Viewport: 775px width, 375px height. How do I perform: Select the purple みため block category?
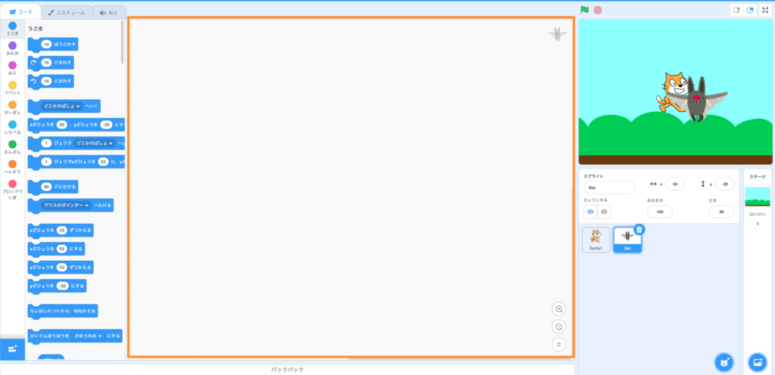[12, 48]
